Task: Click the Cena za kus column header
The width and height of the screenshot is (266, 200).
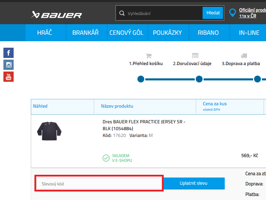Action: [215, 104]
